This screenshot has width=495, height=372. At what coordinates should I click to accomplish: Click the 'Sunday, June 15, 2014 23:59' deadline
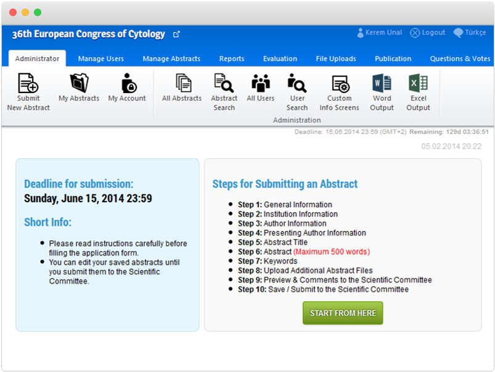tap(88, 199)
